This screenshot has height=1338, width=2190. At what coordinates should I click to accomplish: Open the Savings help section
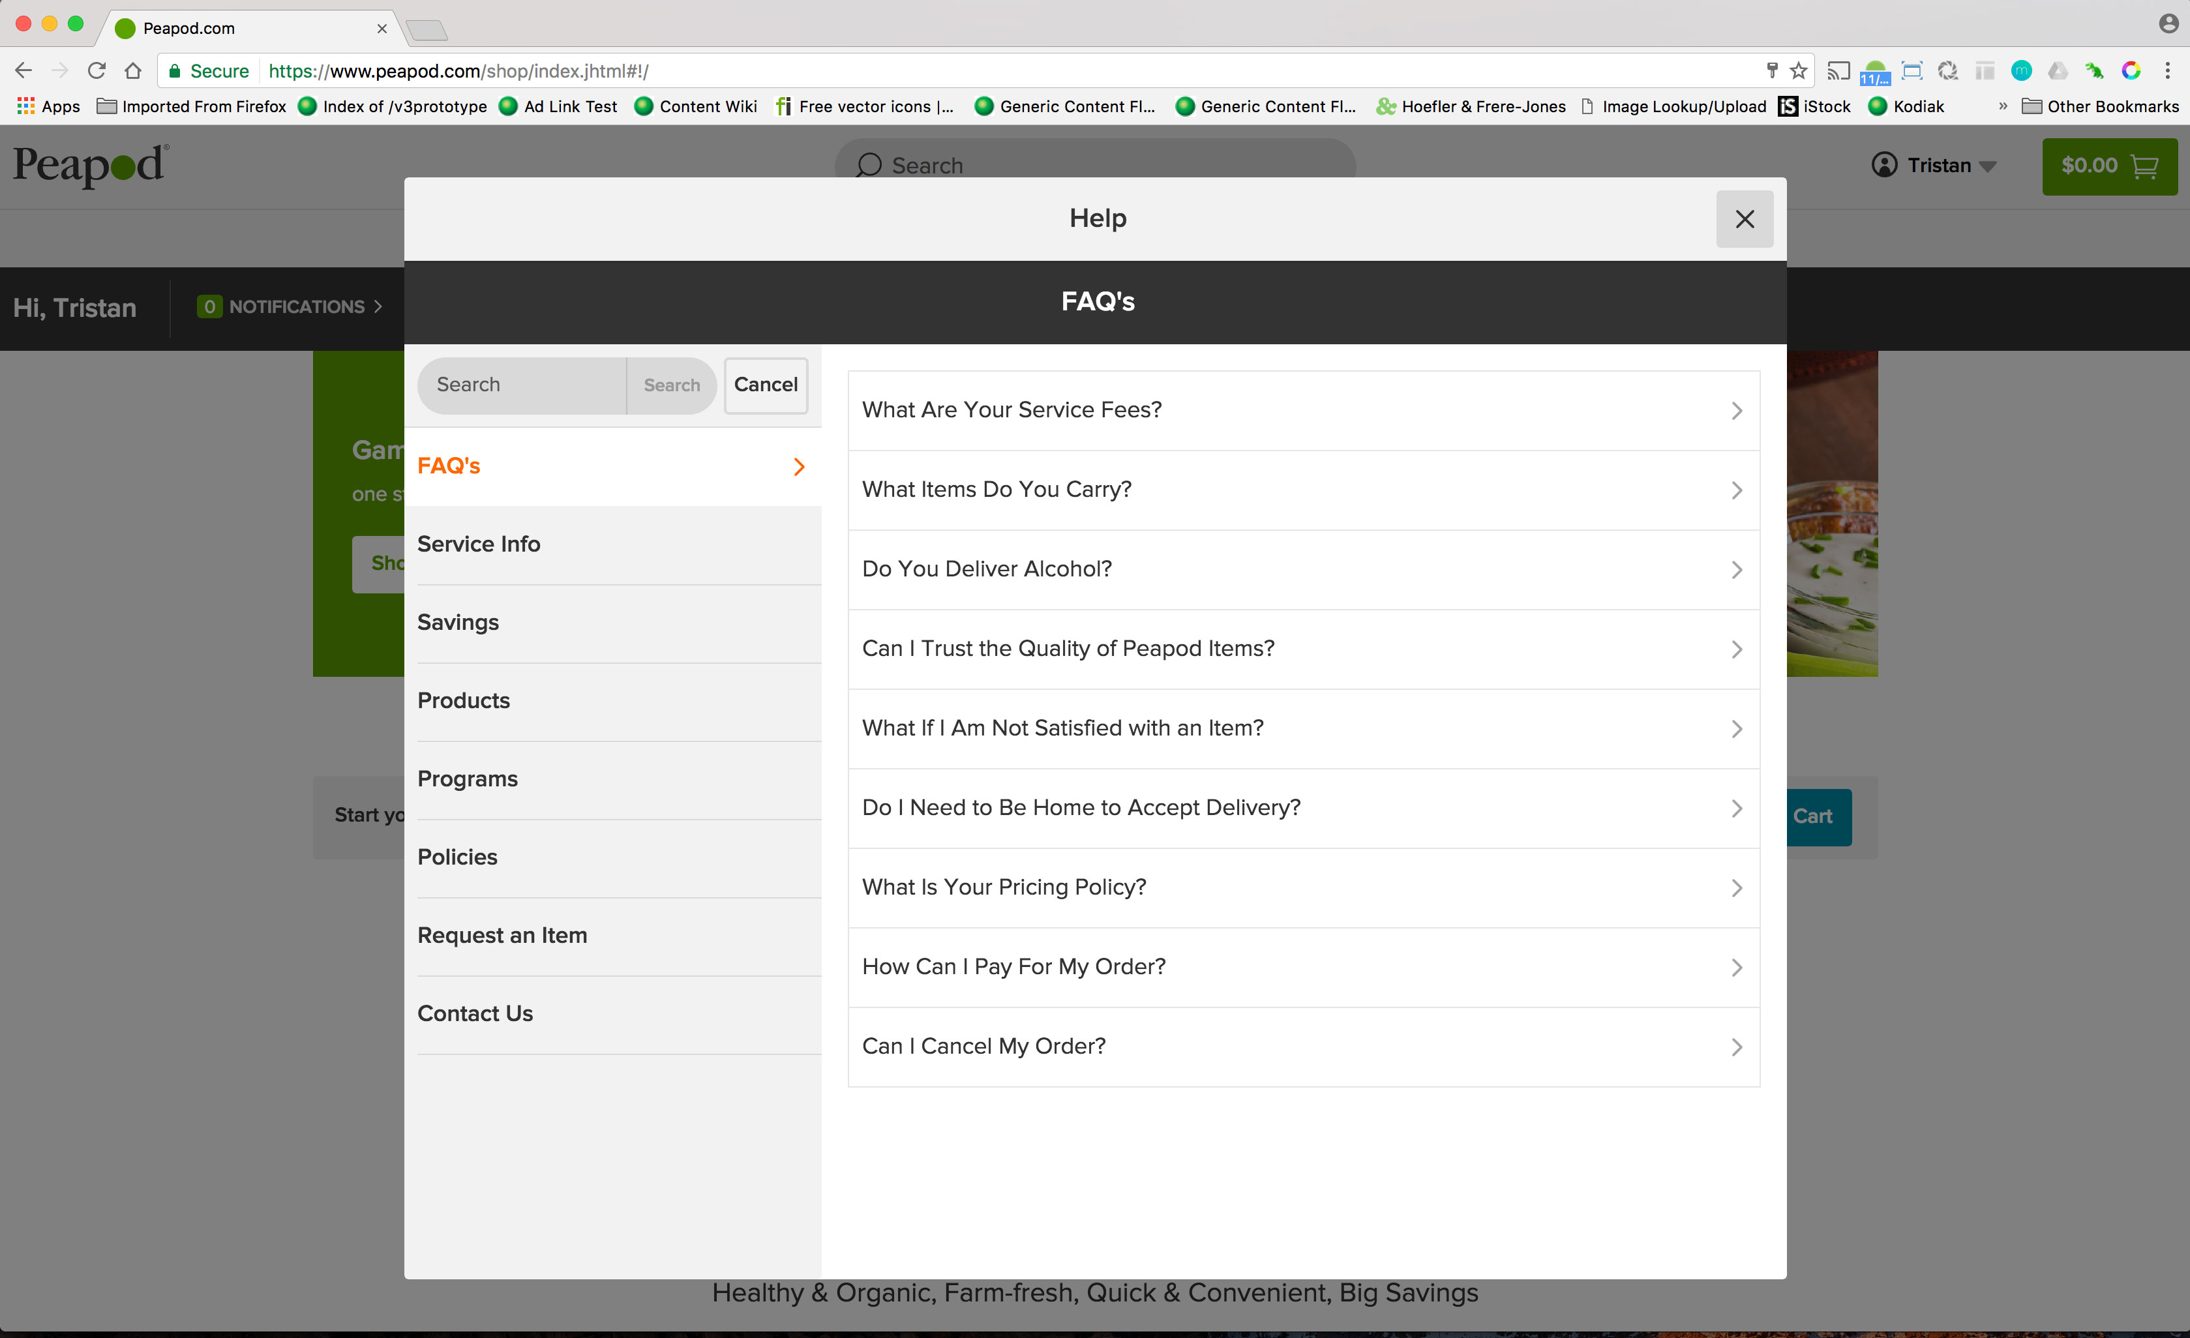[x=612, y=623]
